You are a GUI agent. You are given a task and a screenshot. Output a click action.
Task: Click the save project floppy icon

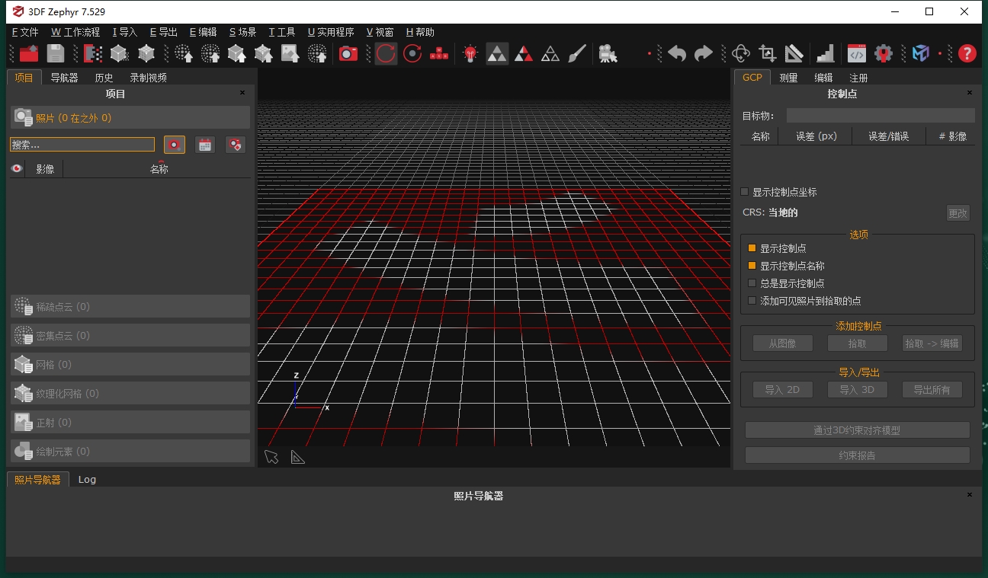pos(56,53)
